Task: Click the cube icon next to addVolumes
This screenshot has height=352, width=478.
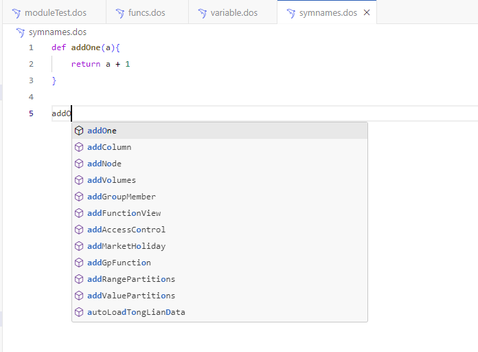Action: coord(79,180)
